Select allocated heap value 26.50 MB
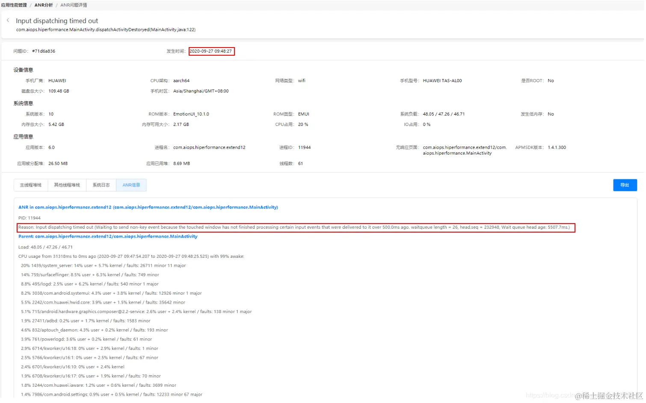 point(58,164)
